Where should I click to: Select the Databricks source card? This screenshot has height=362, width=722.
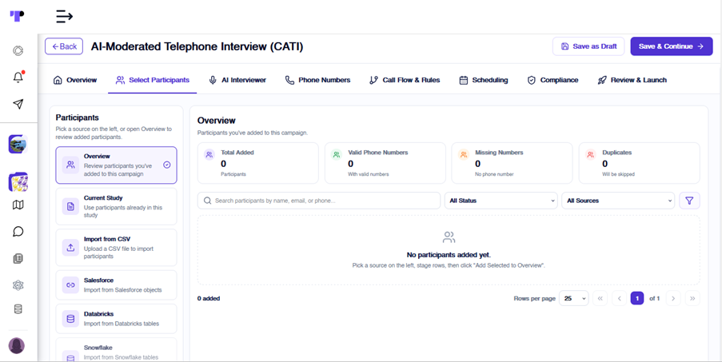coord(116,319)
